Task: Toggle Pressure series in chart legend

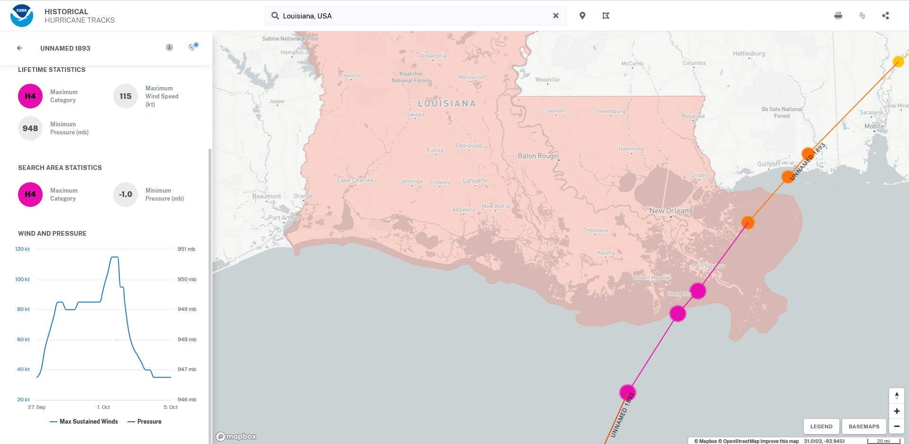Action: (145, 421)
